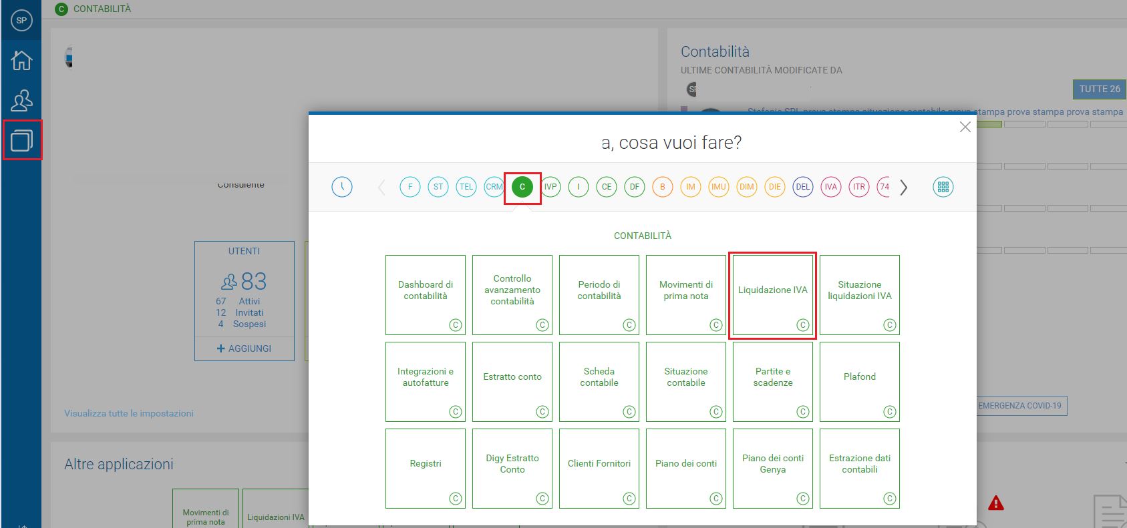Open Integrazioni e autofatture tile
1127x528 pixels.
pyautogui.click(x=426, y=382)
